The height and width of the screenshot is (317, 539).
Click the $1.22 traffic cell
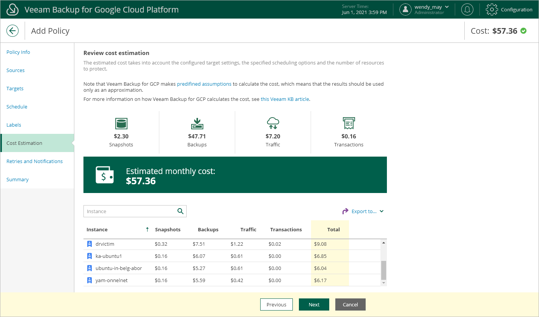(237, 244)
